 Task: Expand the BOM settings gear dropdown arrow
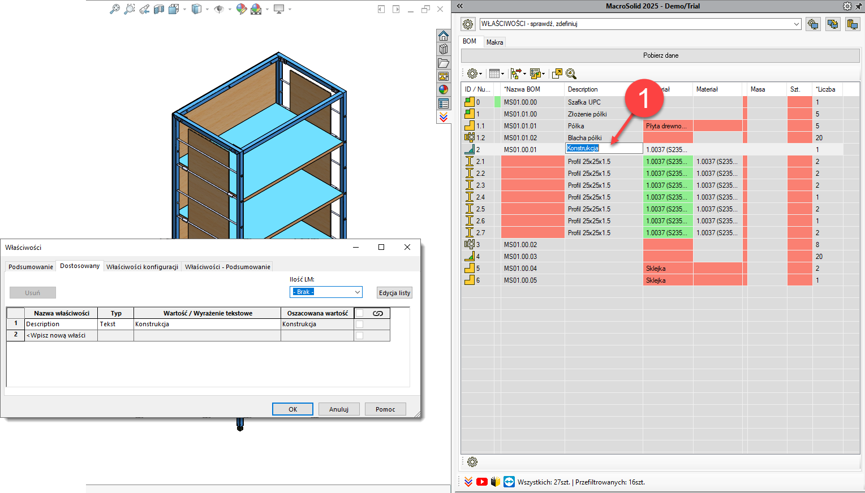[480, 74]
